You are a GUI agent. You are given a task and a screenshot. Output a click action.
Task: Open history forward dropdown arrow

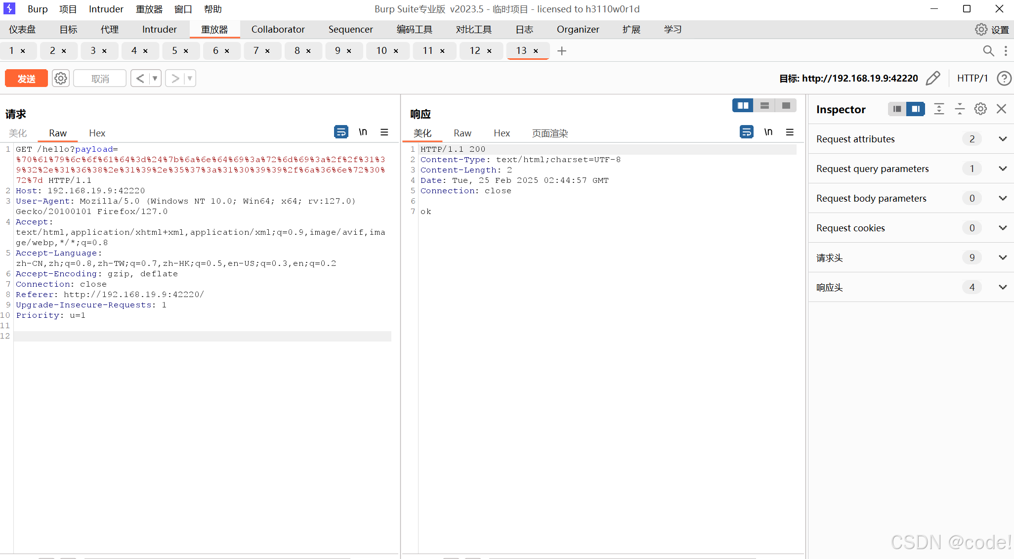(190, 78)
